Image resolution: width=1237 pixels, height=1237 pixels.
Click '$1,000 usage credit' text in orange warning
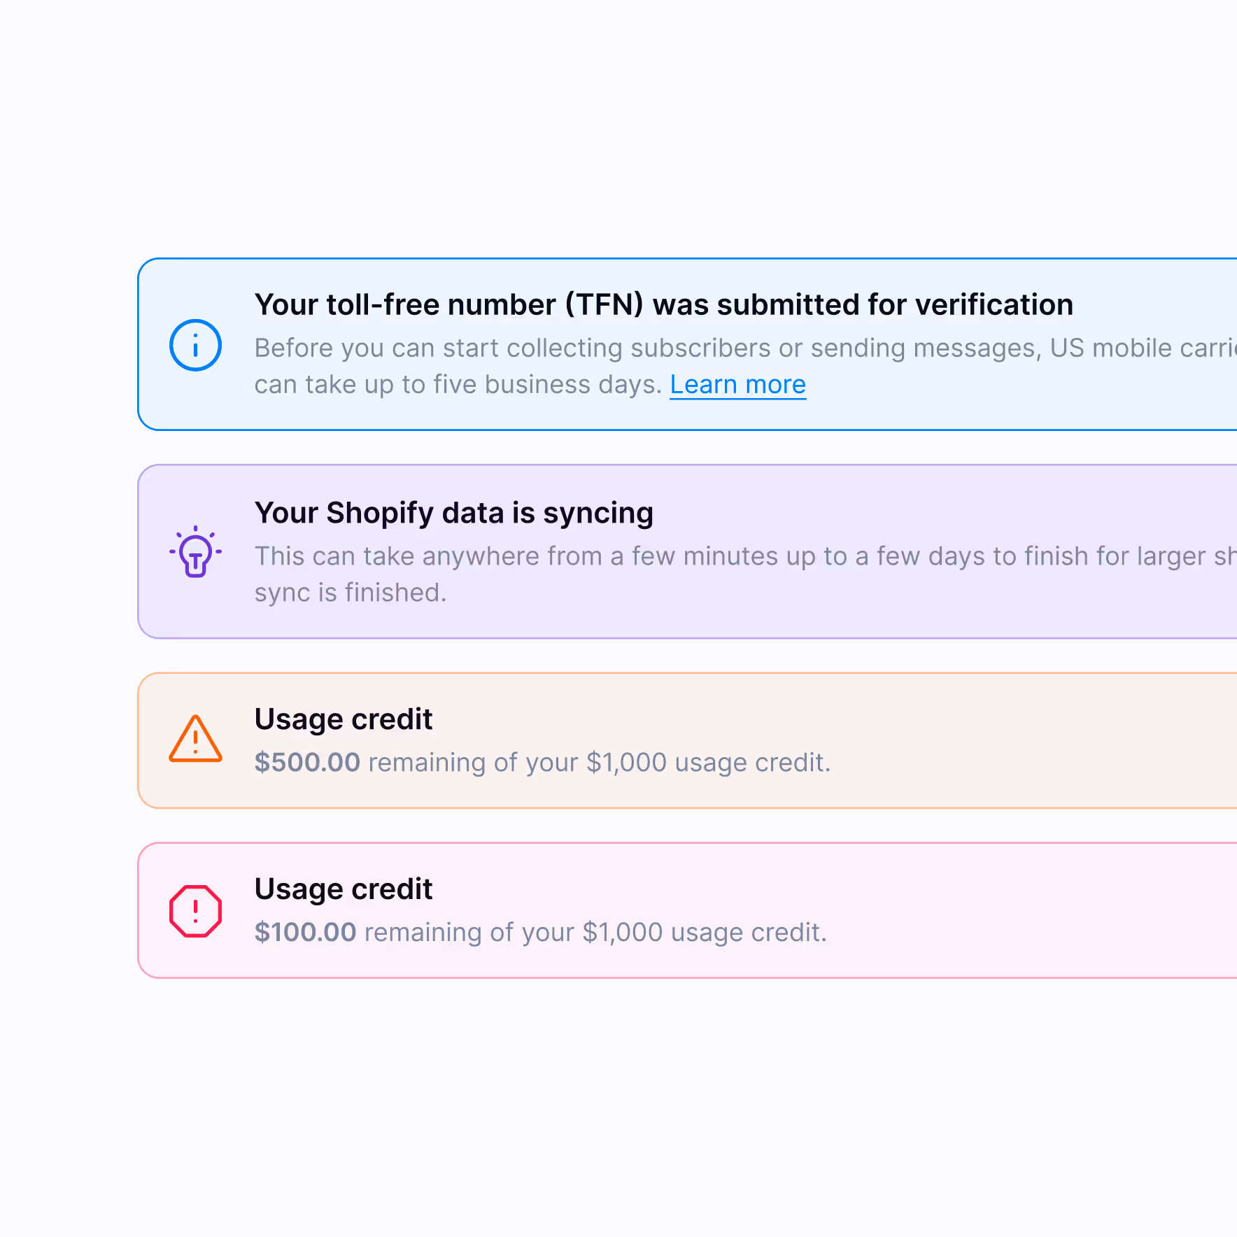(x=708, y=763)
